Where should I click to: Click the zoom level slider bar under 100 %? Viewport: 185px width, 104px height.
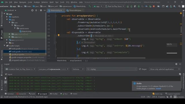172,53
